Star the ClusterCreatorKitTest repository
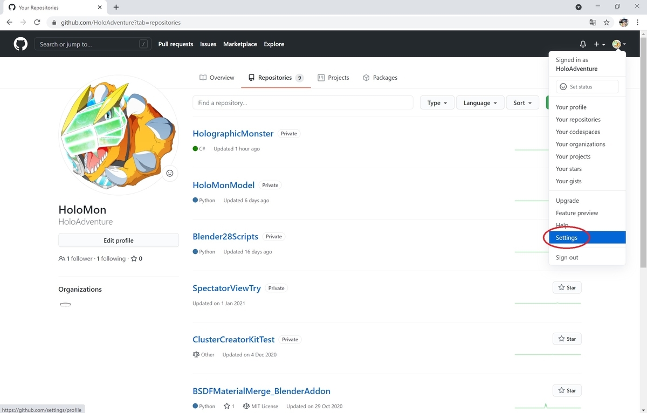 point(567,339)
